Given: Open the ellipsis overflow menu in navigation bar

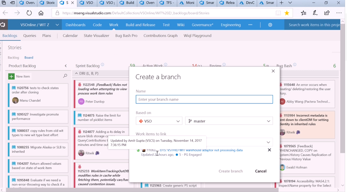Looking at the screenshot, I should click(x=250, y=25).
